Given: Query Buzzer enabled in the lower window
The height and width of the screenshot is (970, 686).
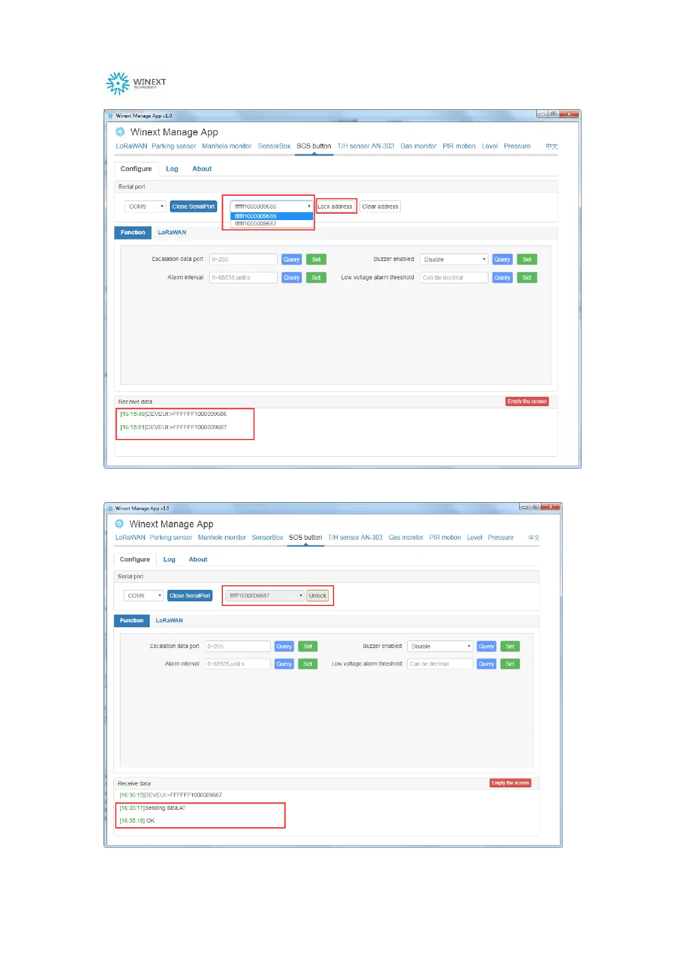Looking at the screenshot, I should coord(487,646).
